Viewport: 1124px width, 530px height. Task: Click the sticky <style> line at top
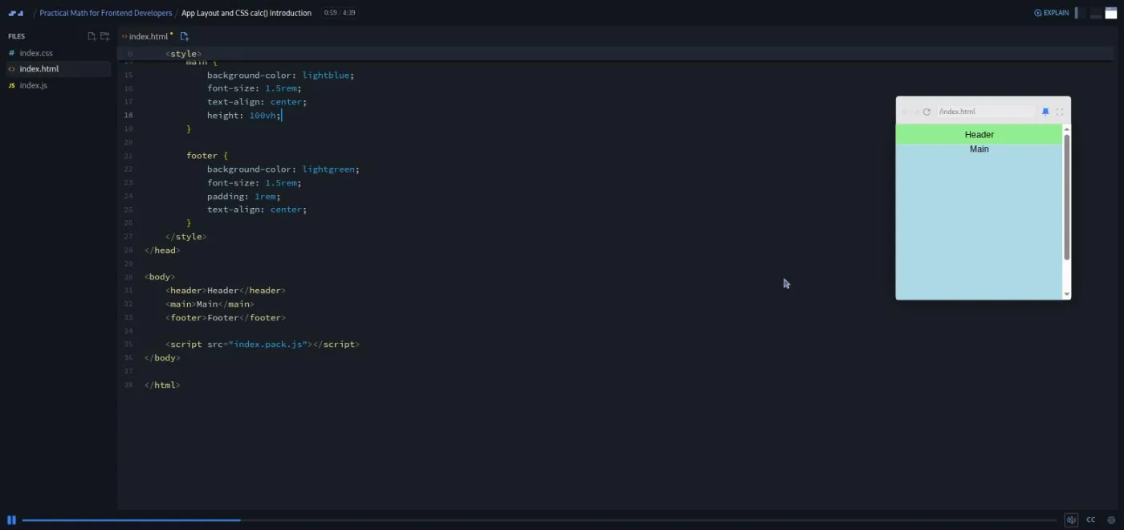(183, 54)
